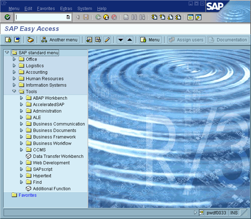
Task: Open the Extras menu
Action: (66, 9)
